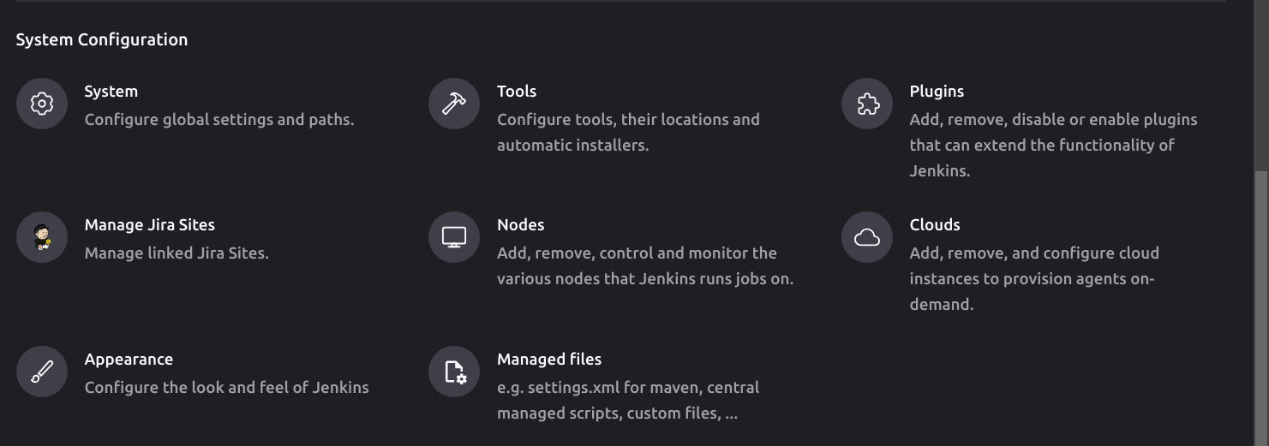Click description 'e.g. settings.xml for maven'
The image size is (1269, 446).
coord(628,401)
